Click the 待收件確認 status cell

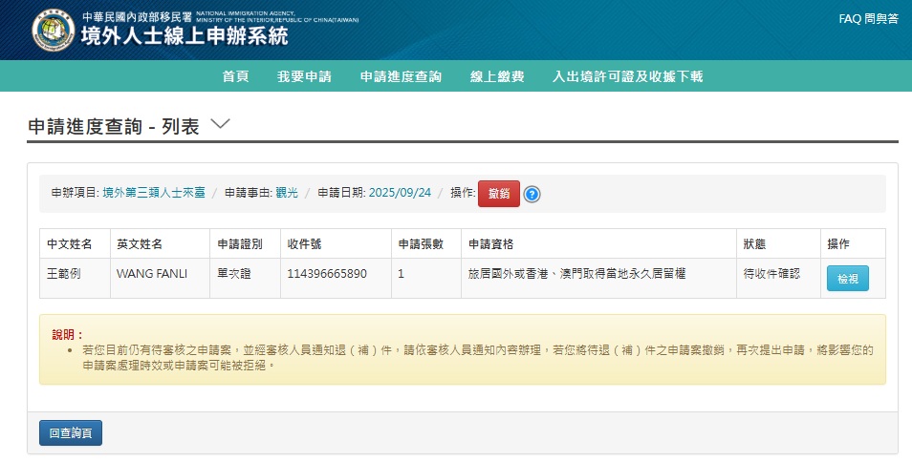774,274
